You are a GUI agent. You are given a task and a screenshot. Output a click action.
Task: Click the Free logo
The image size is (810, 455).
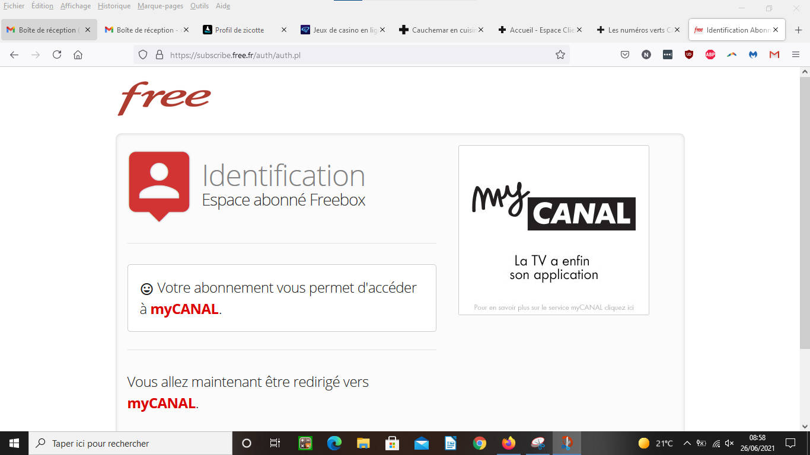(x=164, y=98)
